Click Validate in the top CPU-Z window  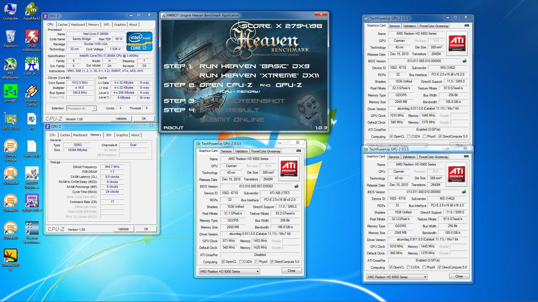(121, 119)
